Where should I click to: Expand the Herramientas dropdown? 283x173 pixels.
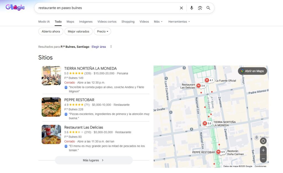[179, 22]
